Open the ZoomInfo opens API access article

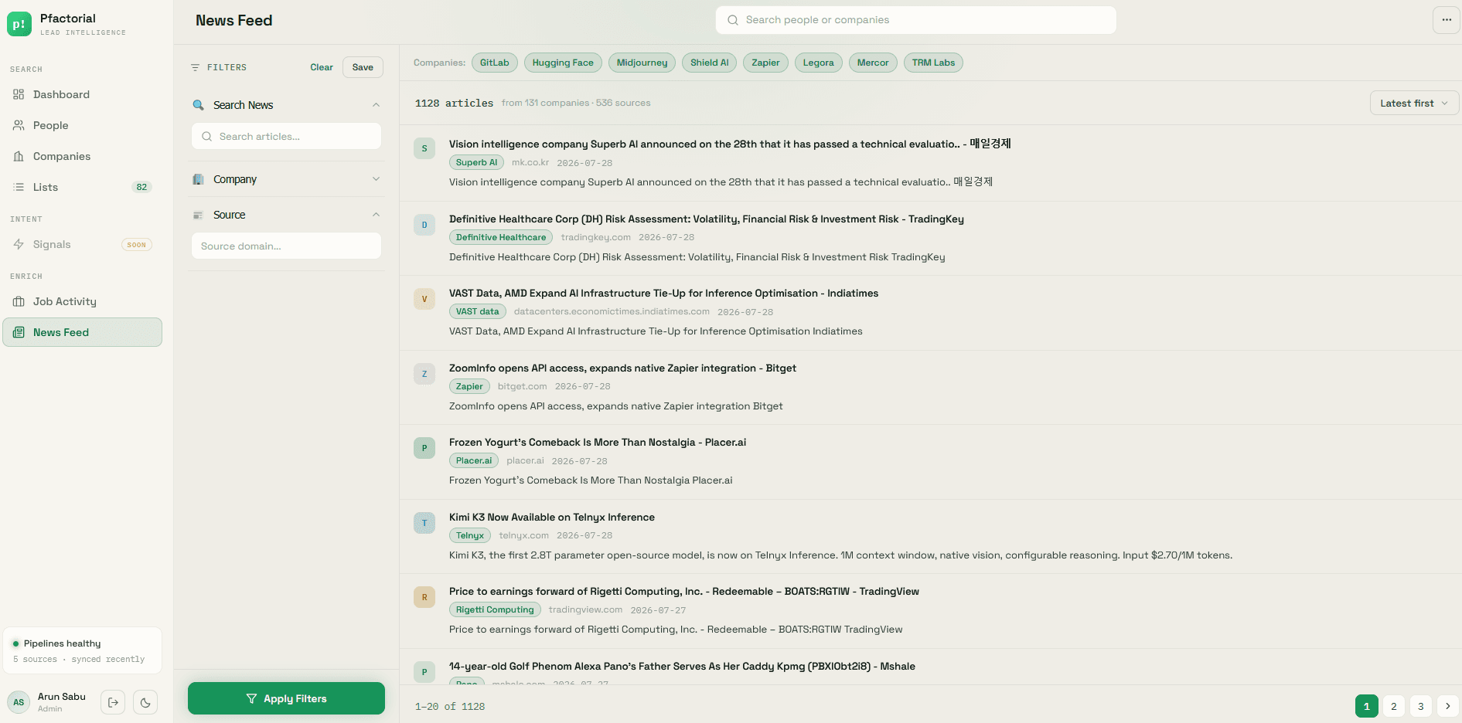click(622, 368)
